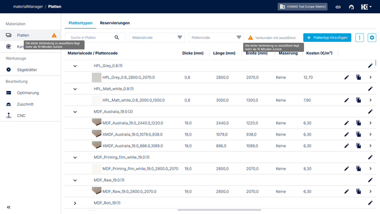Copy the XMDF_Australia_19.0_886.0_1089.0 board entry
The image size is (380, 214).
point(359,146)
